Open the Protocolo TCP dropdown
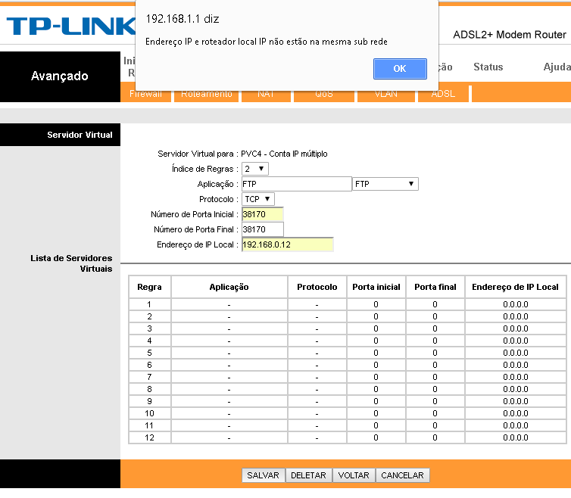This screenshot has height=498, width=571. (x=257, y=199)
